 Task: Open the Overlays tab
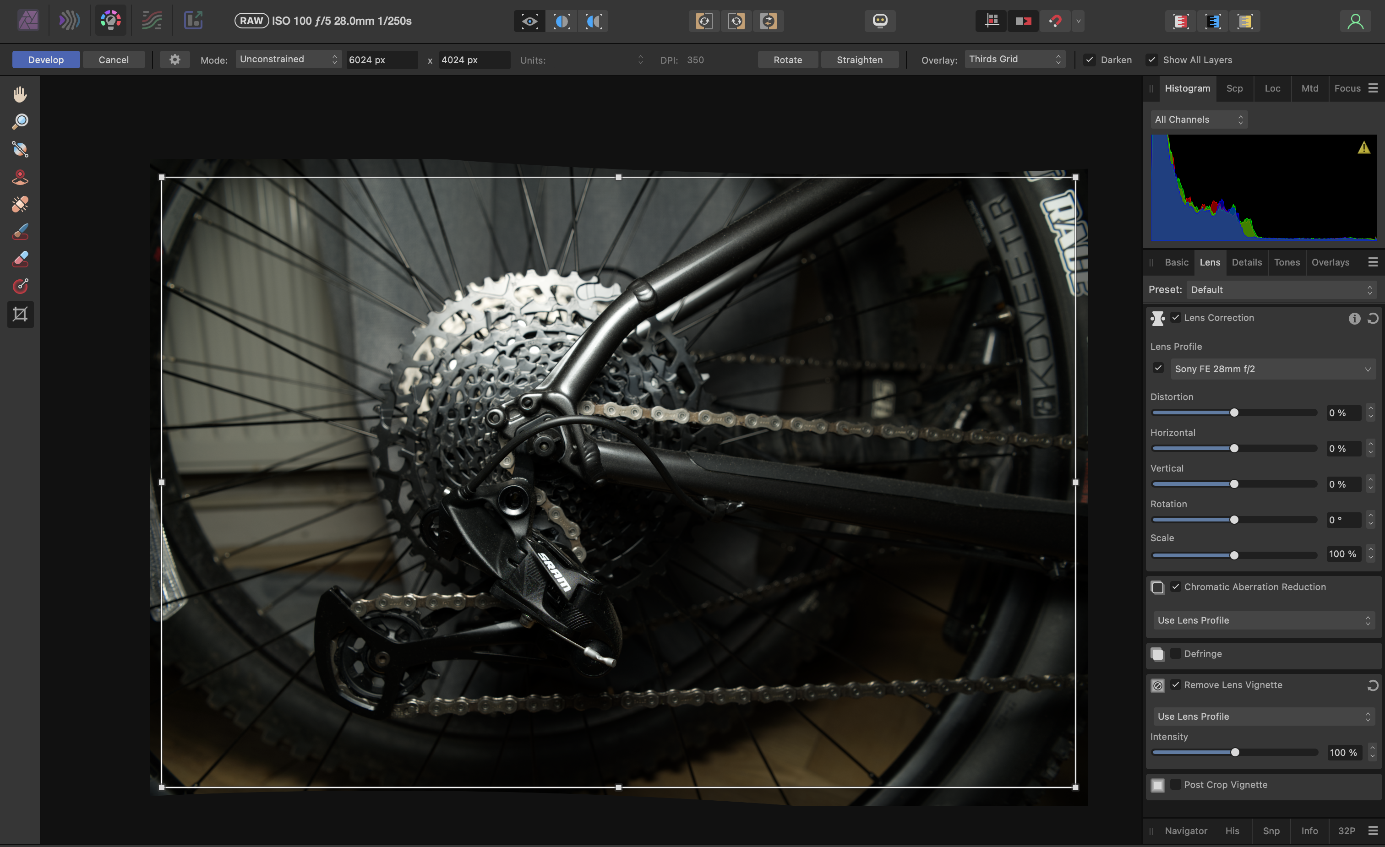tap(1330, 262)
